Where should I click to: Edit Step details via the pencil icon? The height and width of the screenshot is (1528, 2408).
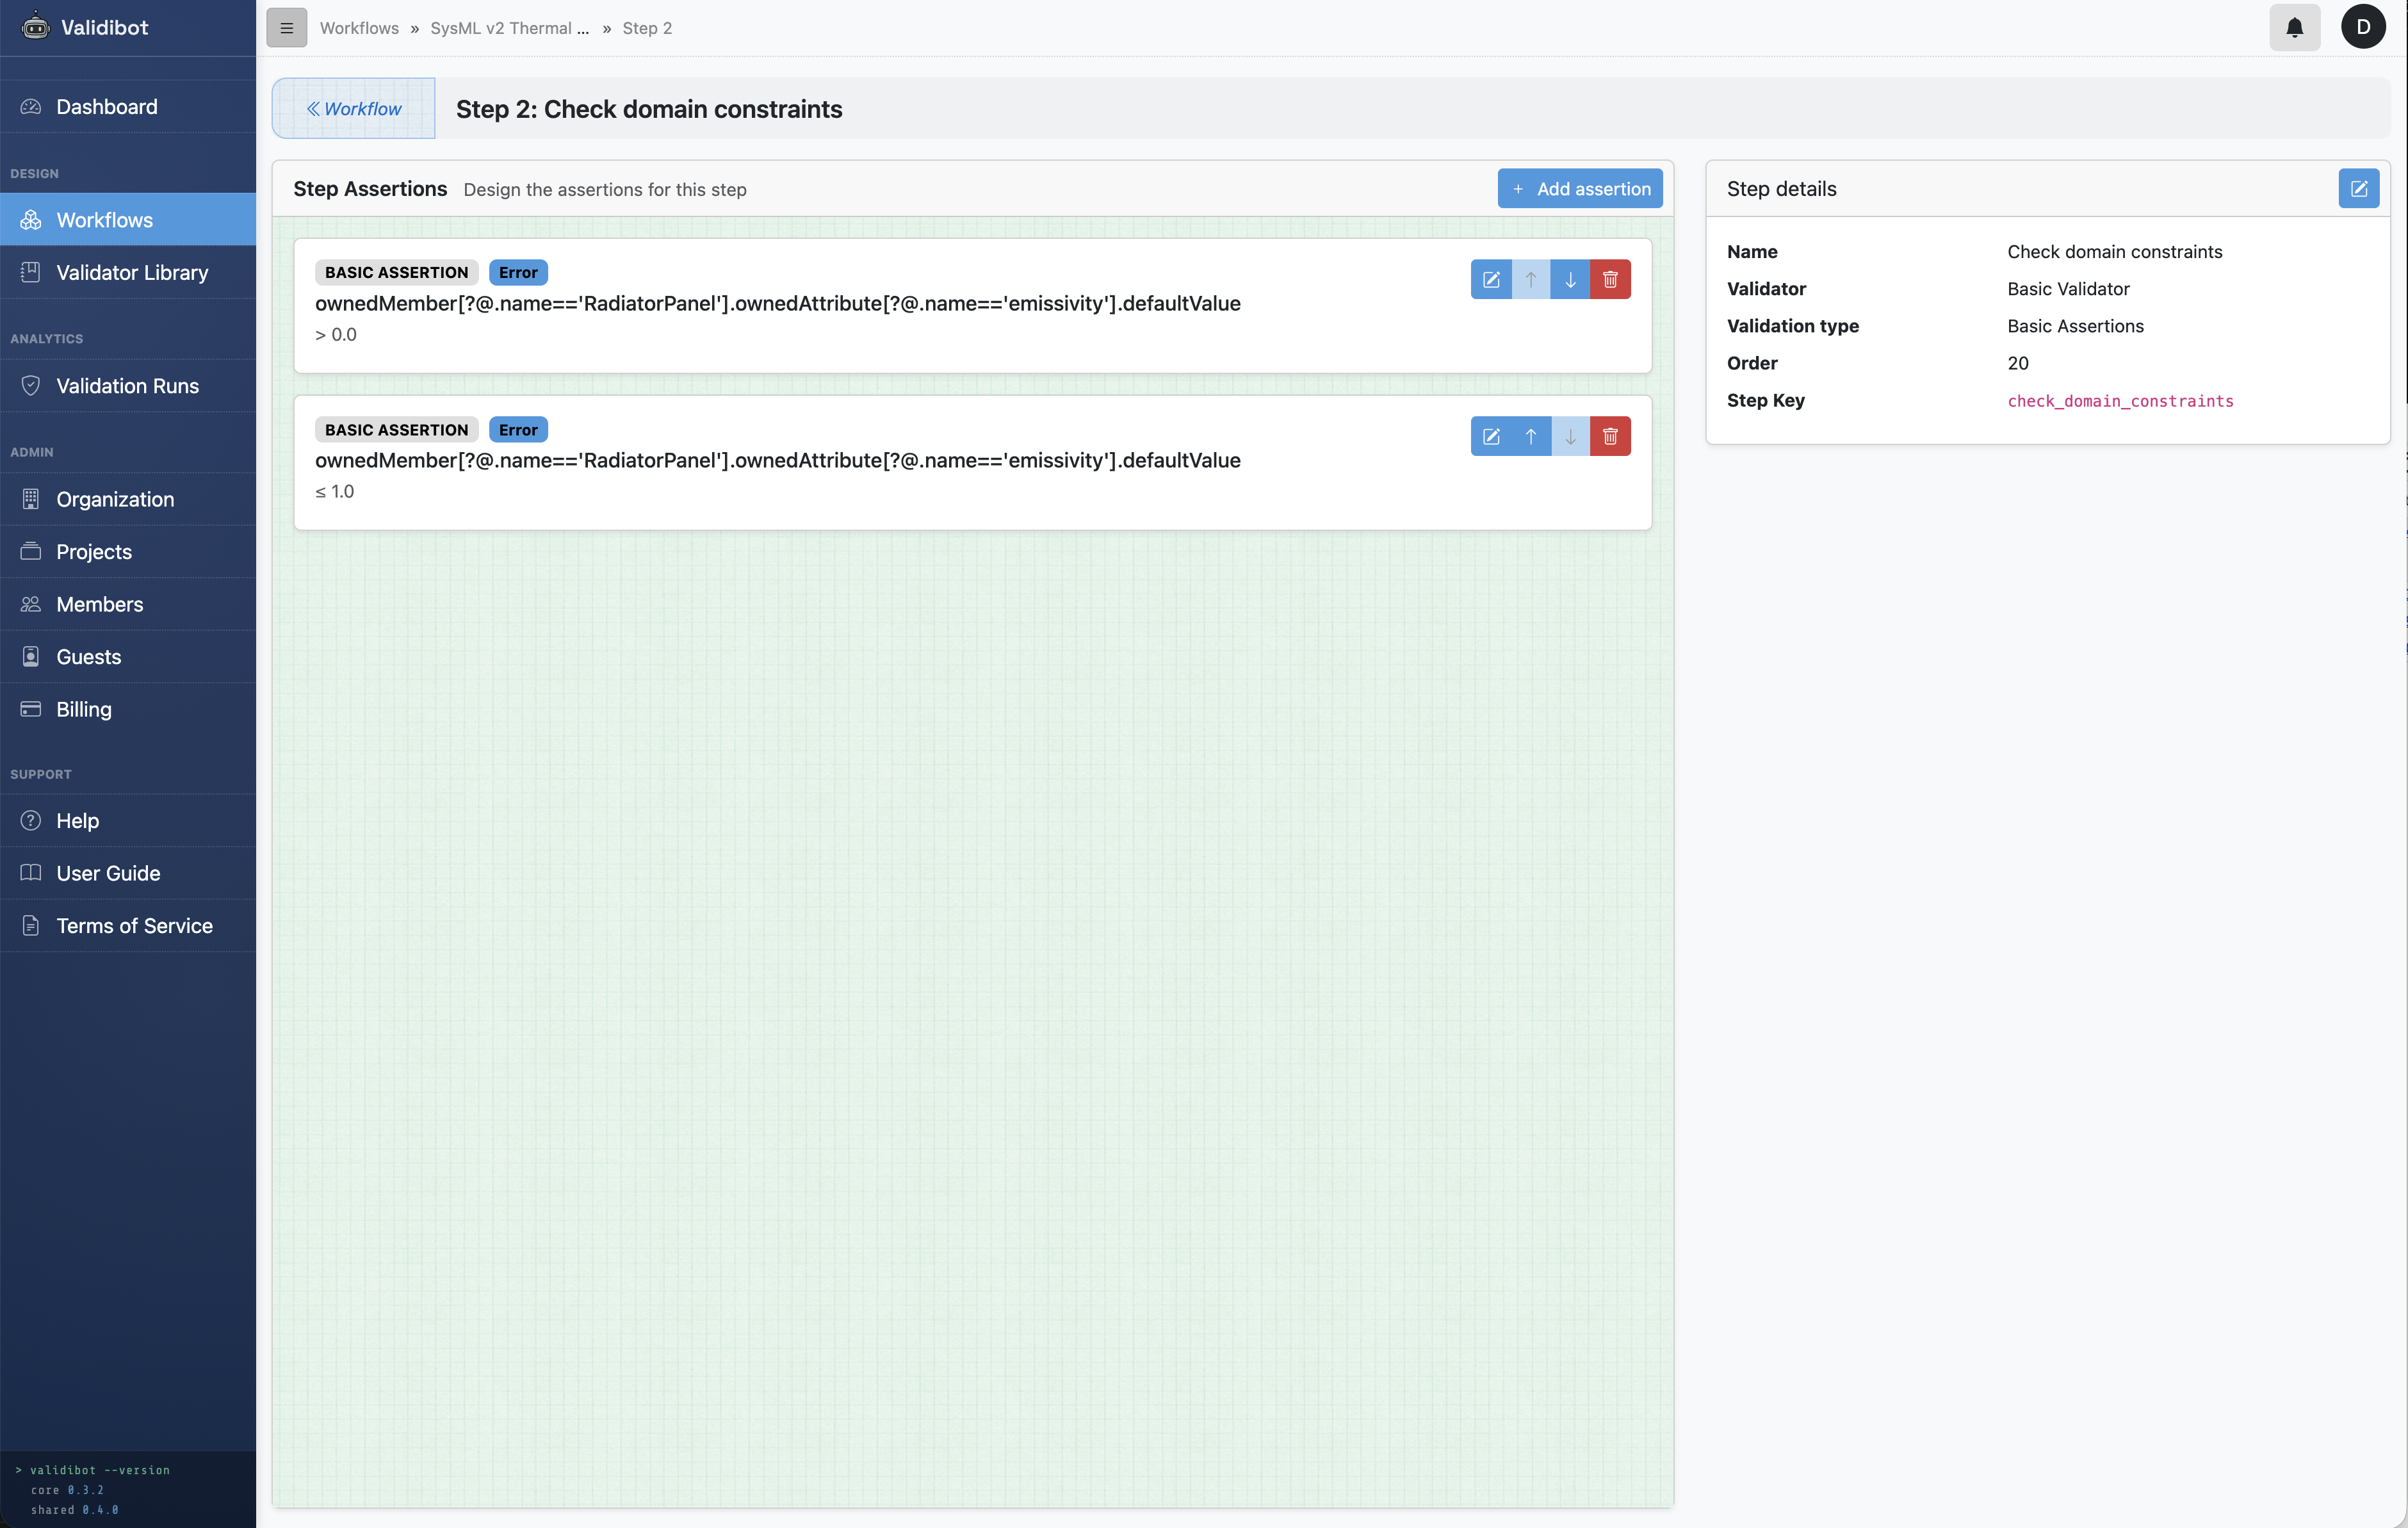point(2360,188)
